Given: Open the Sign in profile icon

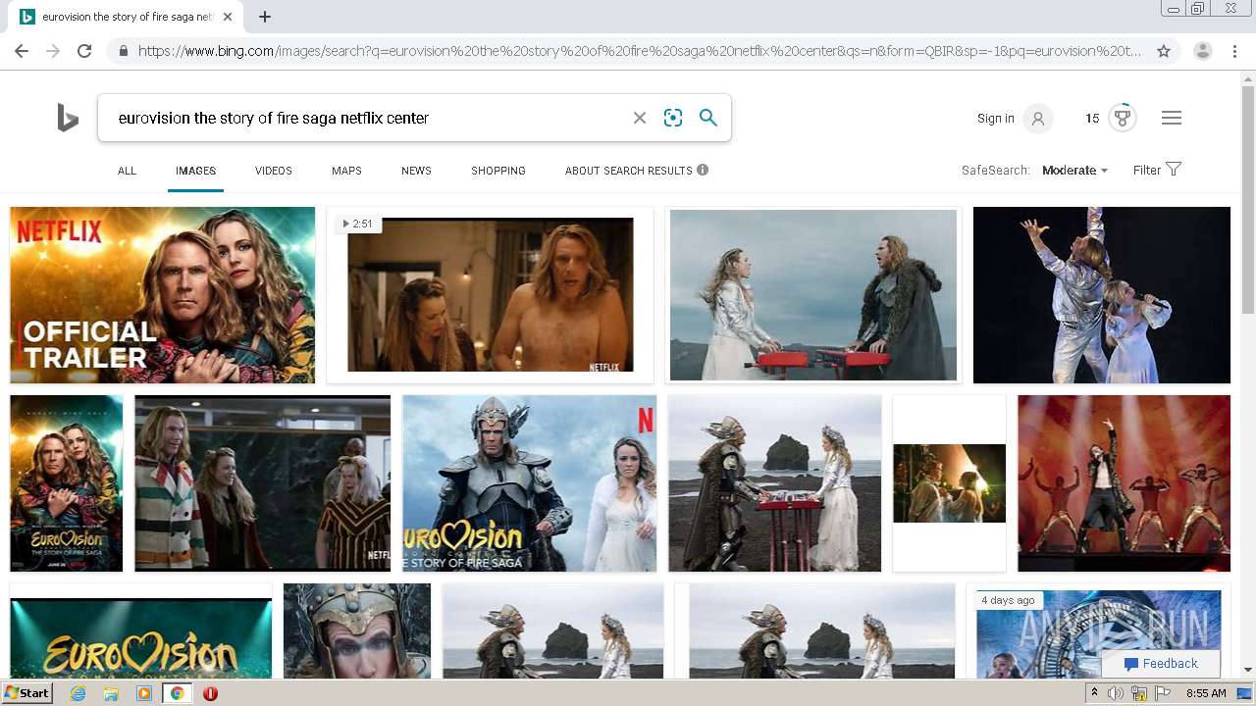Looking at the screenshot, I should (x=1038, y=119).
